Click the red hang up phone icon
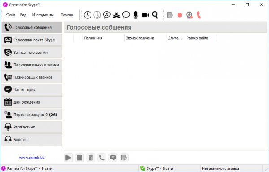 click(199, 15)
